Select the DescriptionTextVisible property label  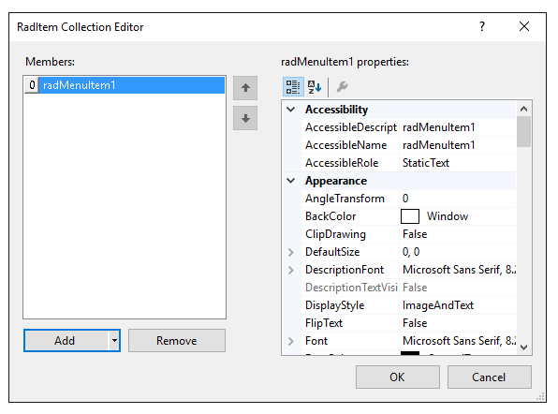click(351, 288)
